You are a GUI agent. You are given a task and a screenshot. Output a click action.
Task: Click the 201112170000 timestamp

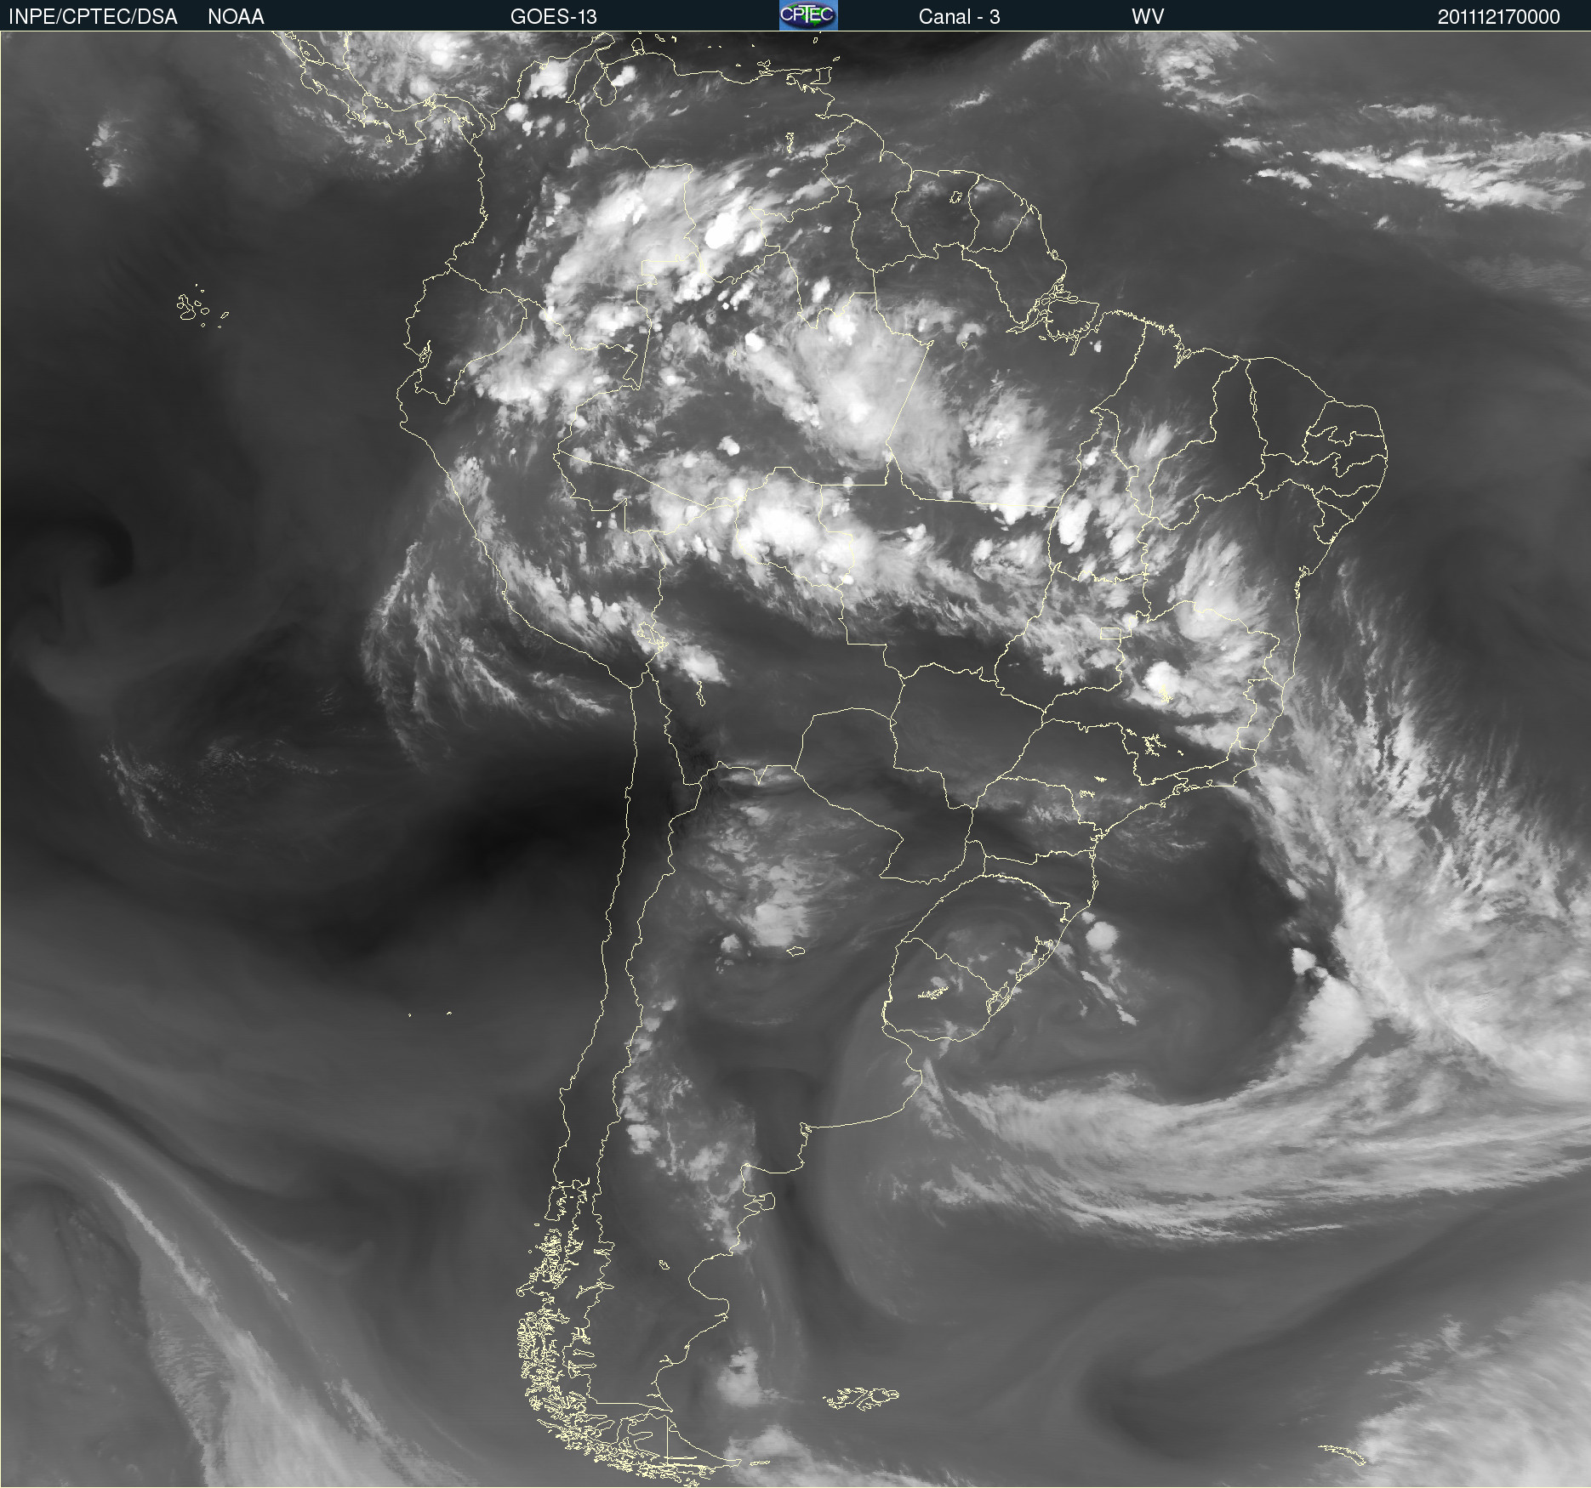pos(1498,16)
